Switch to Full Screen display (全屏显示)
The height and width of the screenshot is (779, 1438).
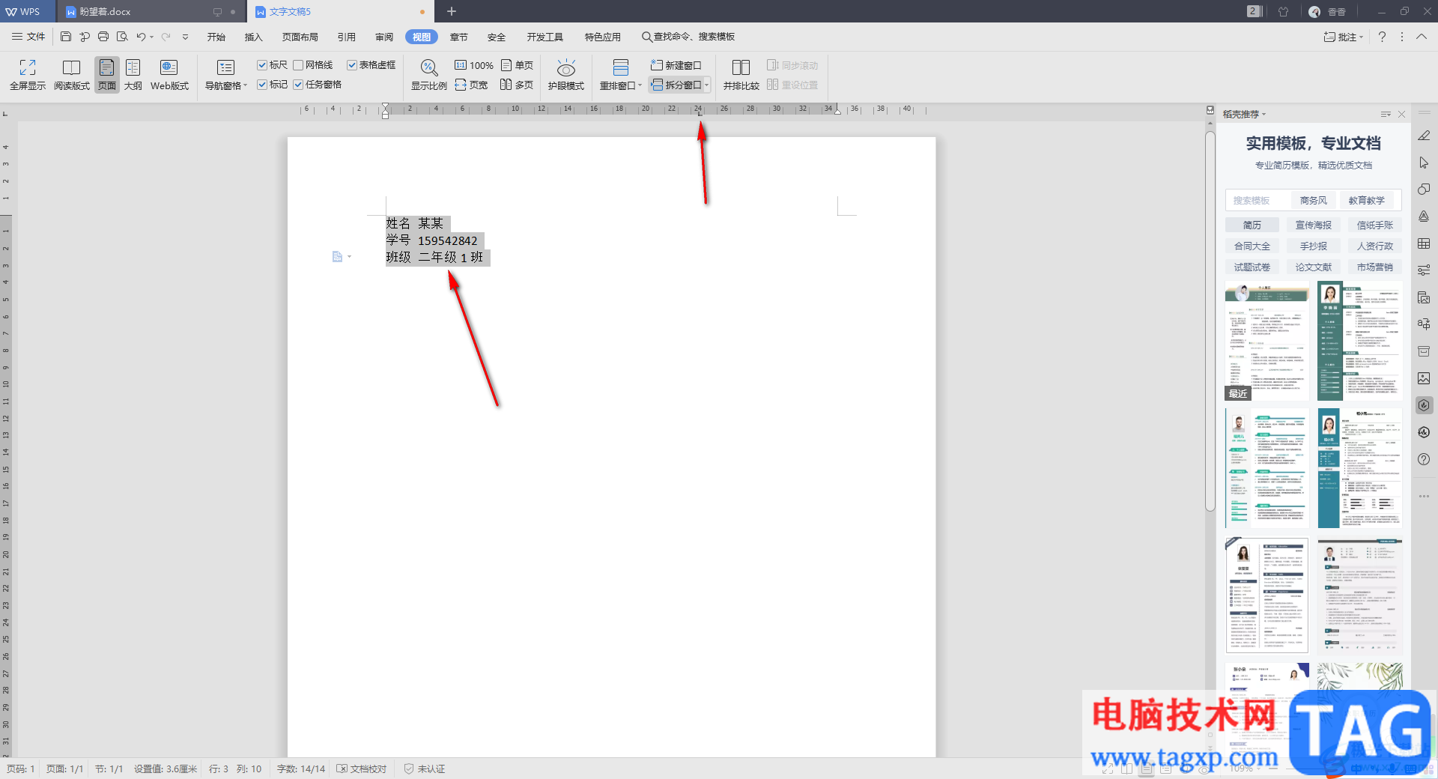coord(28,75)
